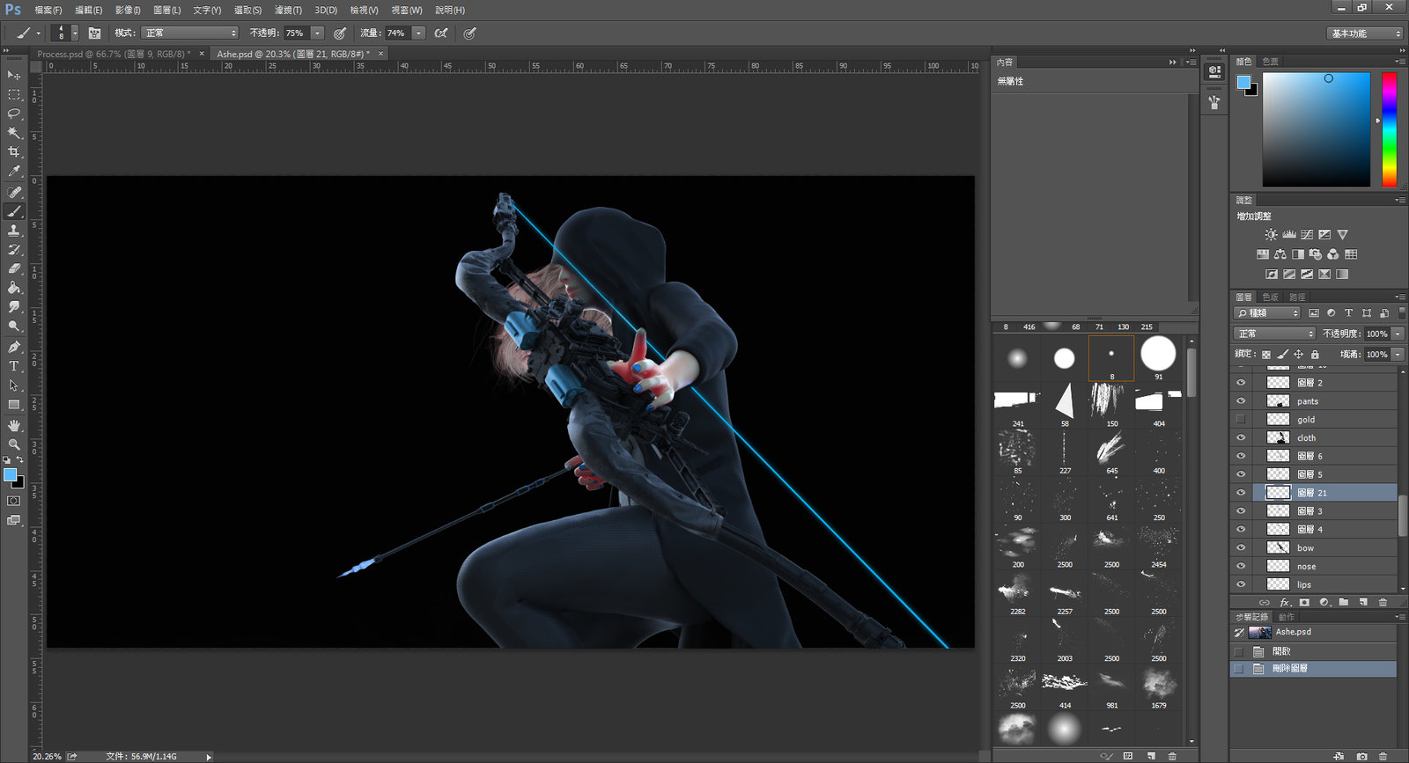
Task: Click the zoom percentage field 20.26%
Action: point(48,756)
